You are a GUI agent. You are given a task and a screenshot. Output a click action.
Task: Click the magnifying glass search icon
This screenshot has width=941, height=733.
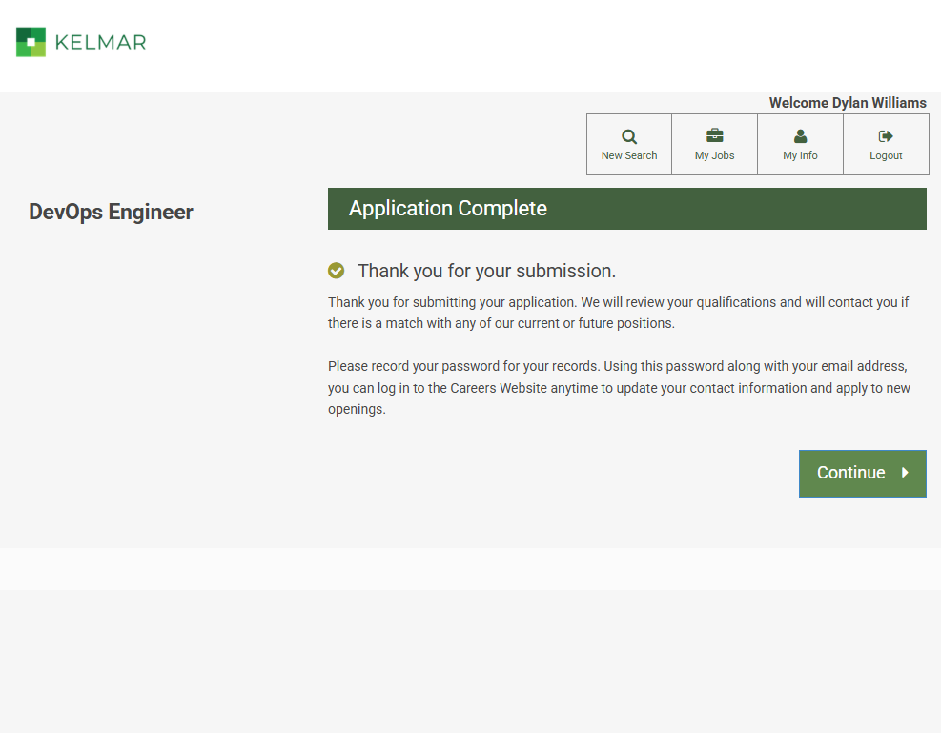click(629, 136)
